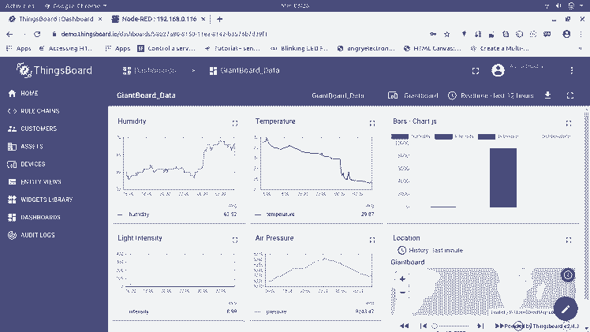590x332 pixels.
Task: Open the Location History time window
Action: click(430, 250)
